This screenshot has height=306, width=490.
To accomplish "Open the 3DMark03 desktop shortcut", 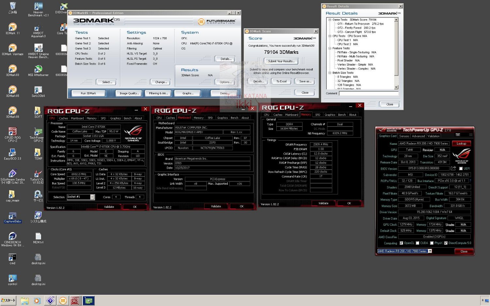I will point(12,70).
